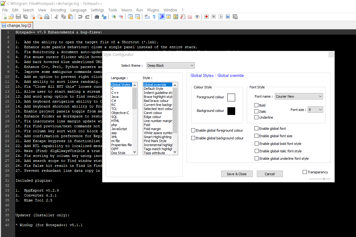Select JavaScript in the Language list

coord(119,129)
